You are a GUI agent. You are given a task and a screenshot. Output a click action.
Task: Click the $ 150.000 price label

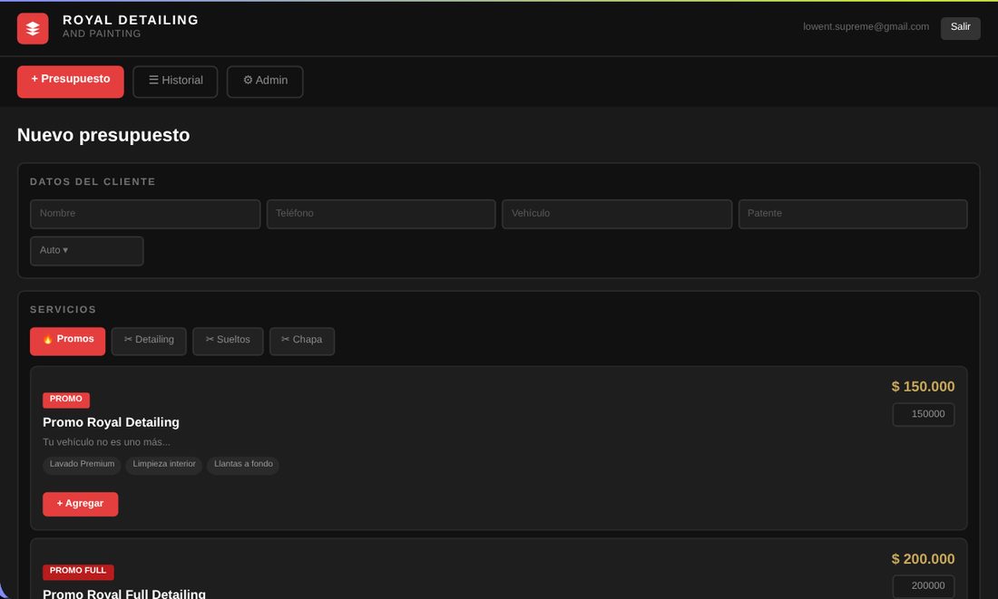coord(923,387)
